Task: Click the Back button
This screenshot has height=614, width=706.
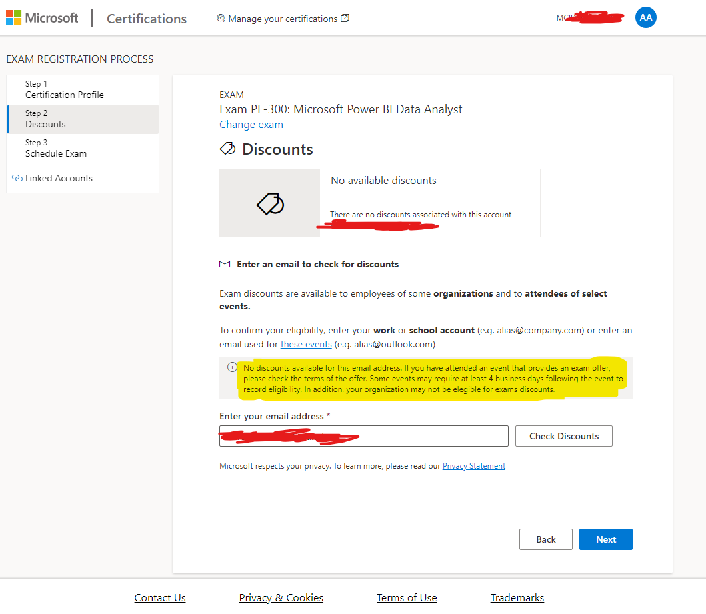Action: [546, 539]
